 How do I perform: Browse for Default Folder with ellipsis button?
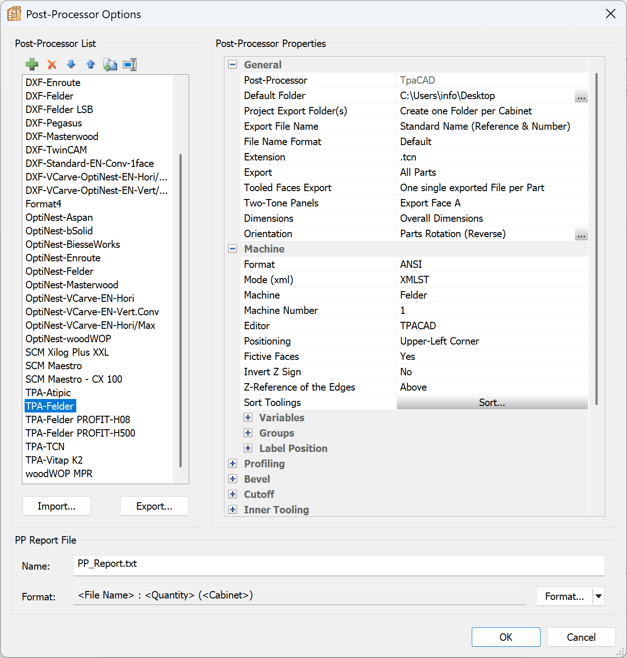pyautogui.click(x=581, y=96)
